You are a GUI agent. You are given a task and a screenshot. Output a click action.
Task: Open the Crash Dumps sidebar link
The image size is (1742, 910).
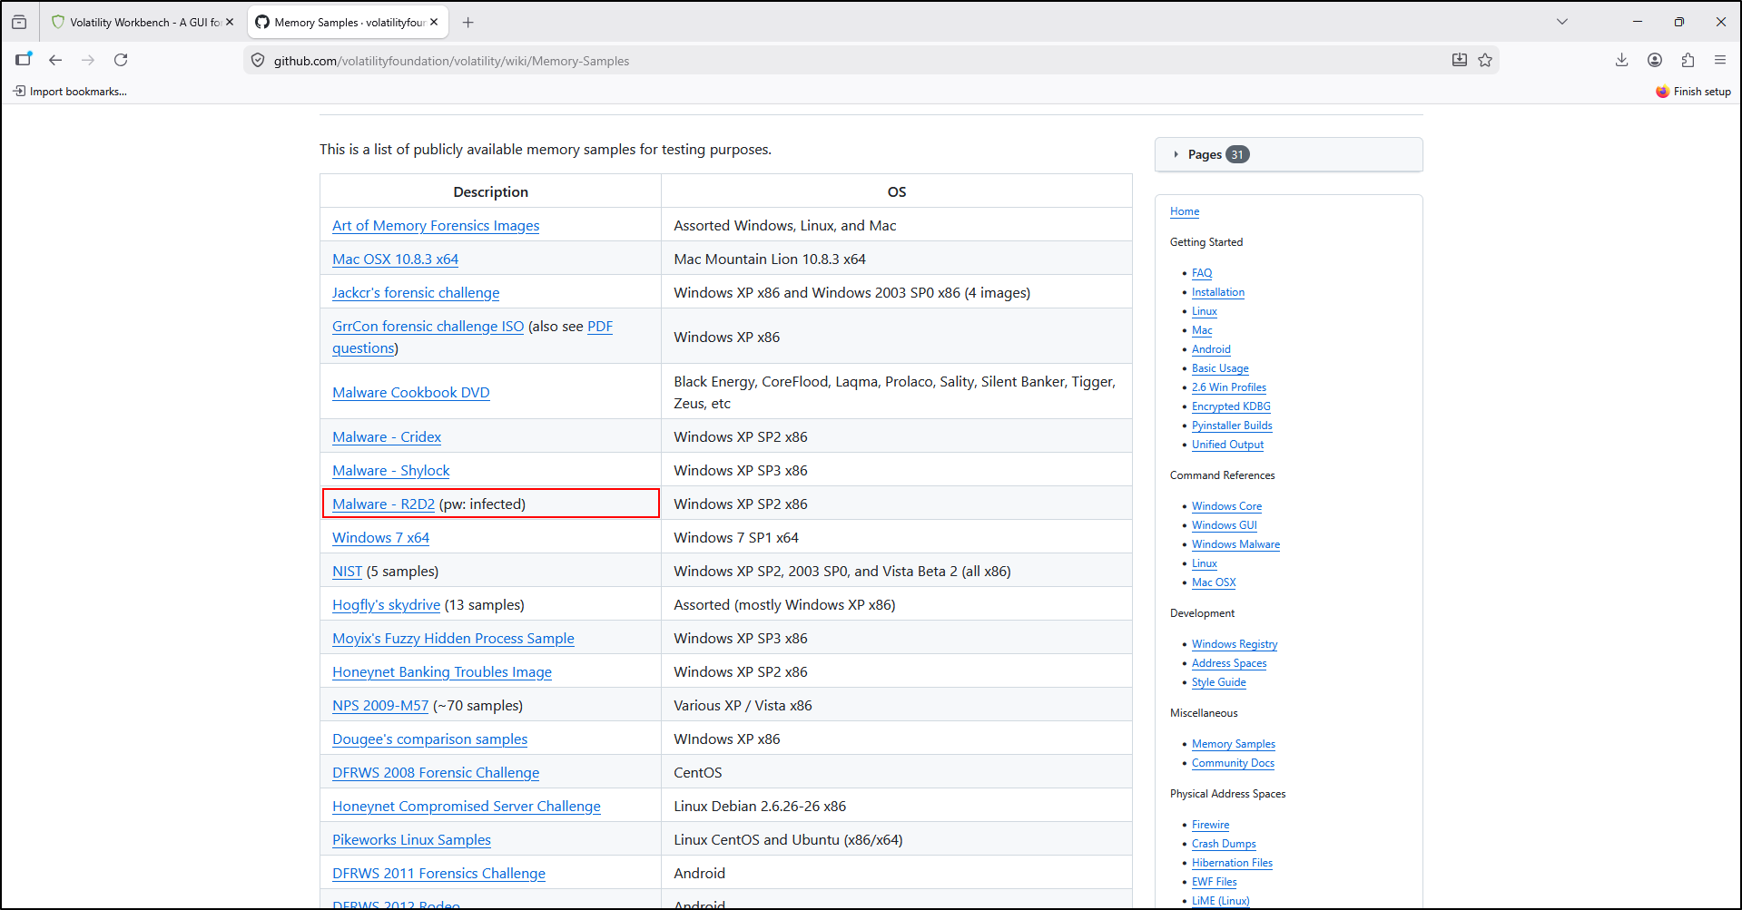click(1224, 844)
